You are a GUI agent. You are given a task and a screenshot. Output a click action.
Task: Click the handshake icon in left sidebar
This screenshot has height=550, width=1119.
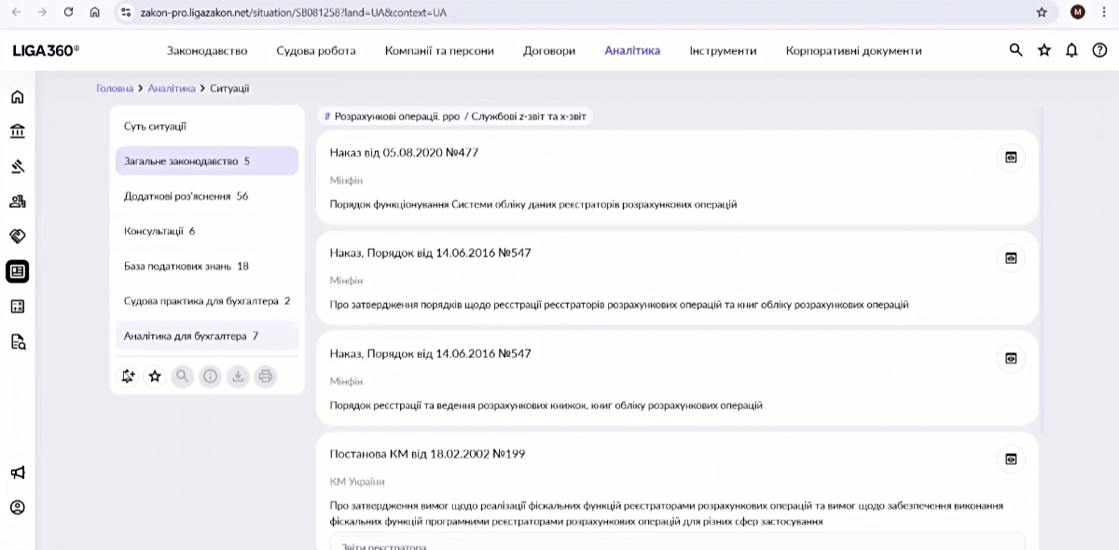17,236
